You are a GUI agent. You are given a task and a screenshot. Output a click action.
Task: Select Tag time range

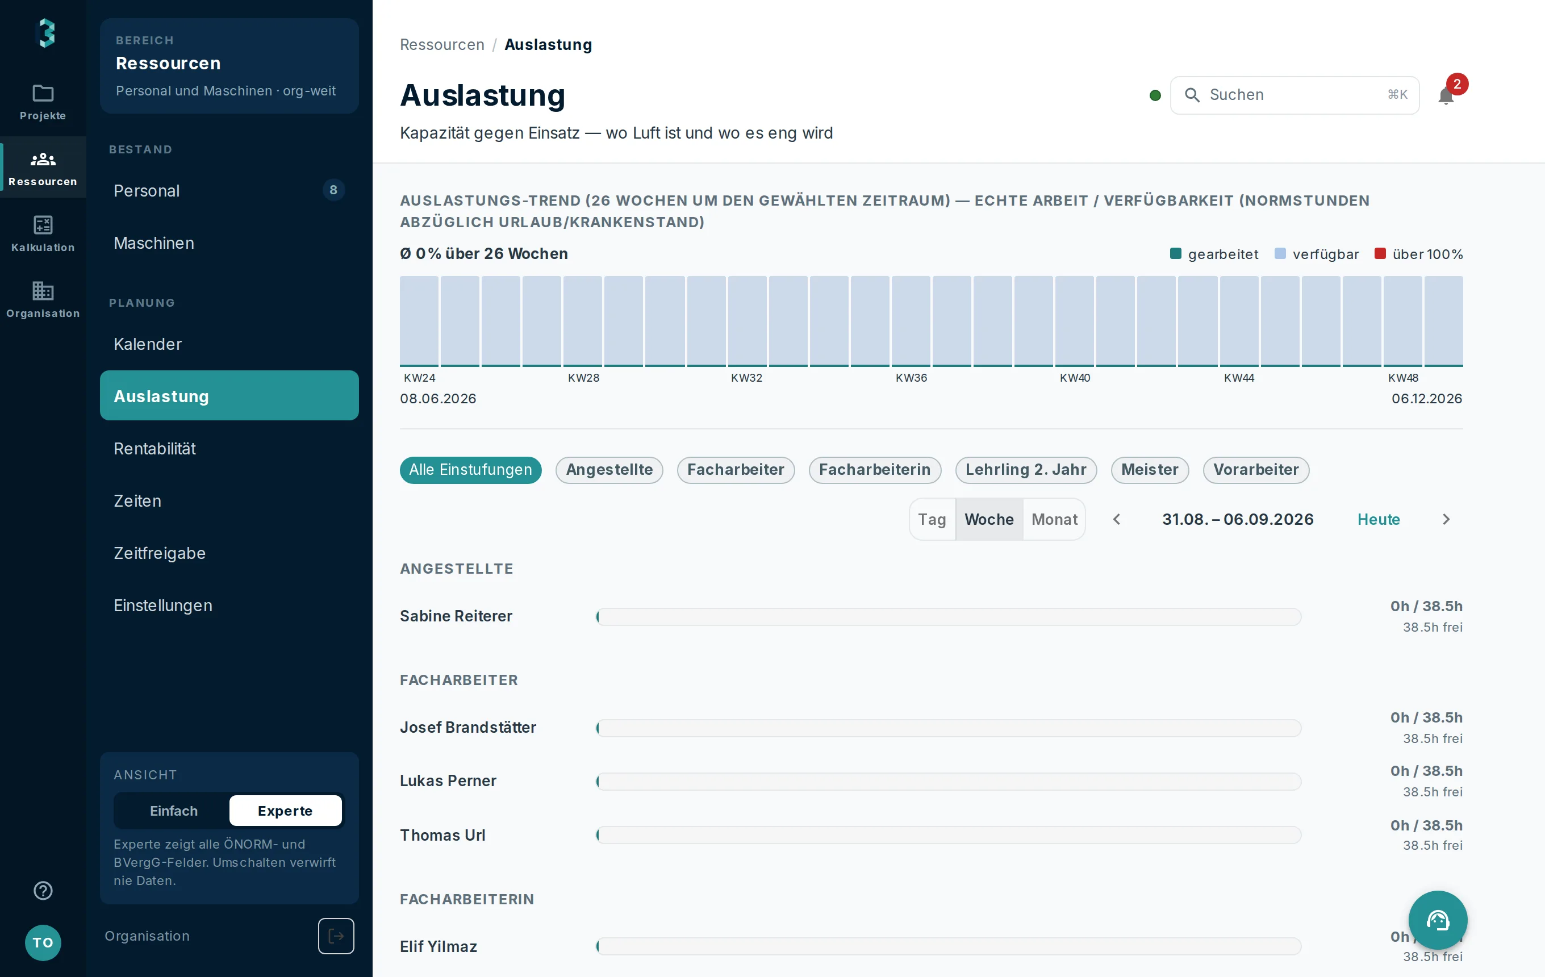[x=932, y=519]
